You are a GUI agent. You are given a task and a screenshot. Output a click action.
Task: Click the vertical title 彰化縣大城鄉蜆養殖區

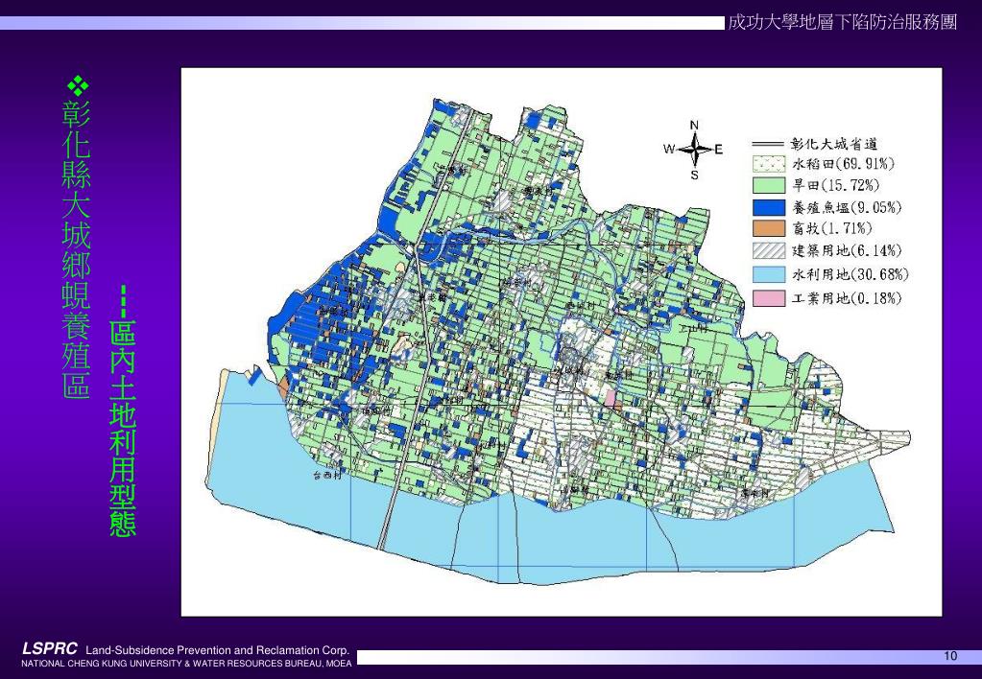click(x=77, y=250)
